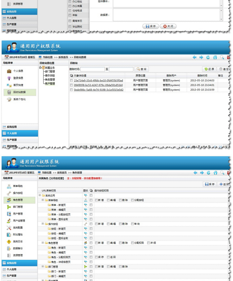Open 登录信息 lightbulb icon in navigation menu
The image size is (233, 281).
click(9, 78)
